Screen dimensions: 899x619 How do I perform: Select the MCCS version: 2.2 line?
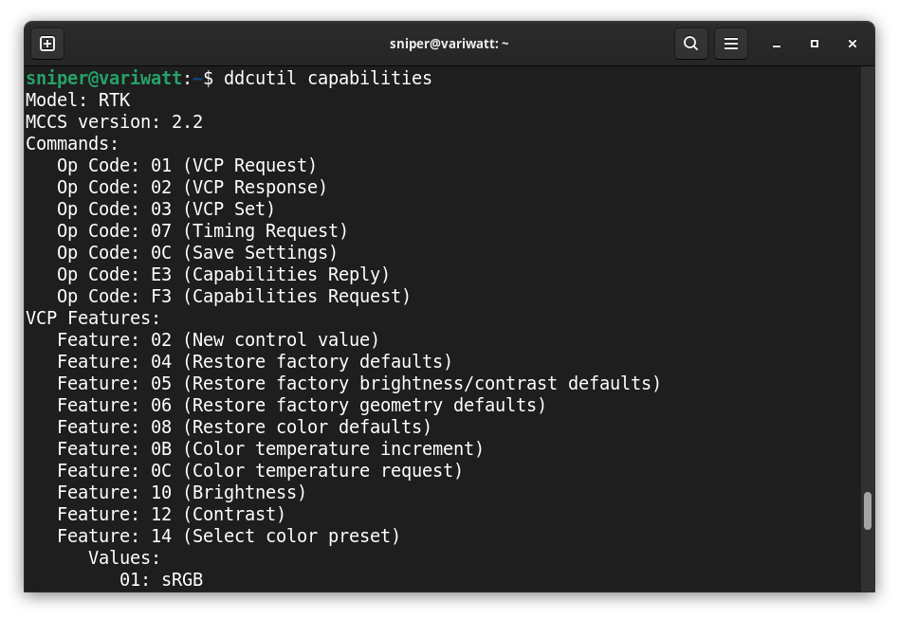114,122
